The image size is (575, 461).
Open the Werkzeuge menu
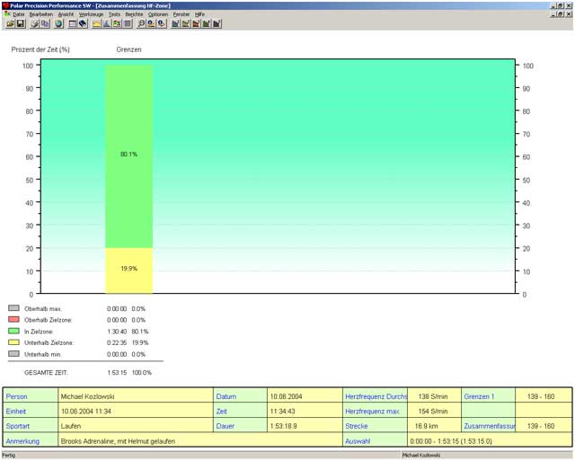91,14
